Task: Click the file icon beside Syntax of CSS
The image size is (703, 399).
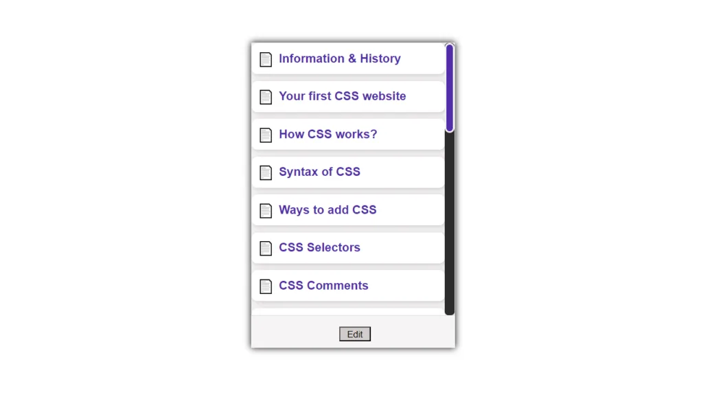Action: click(x=266, y=172)
